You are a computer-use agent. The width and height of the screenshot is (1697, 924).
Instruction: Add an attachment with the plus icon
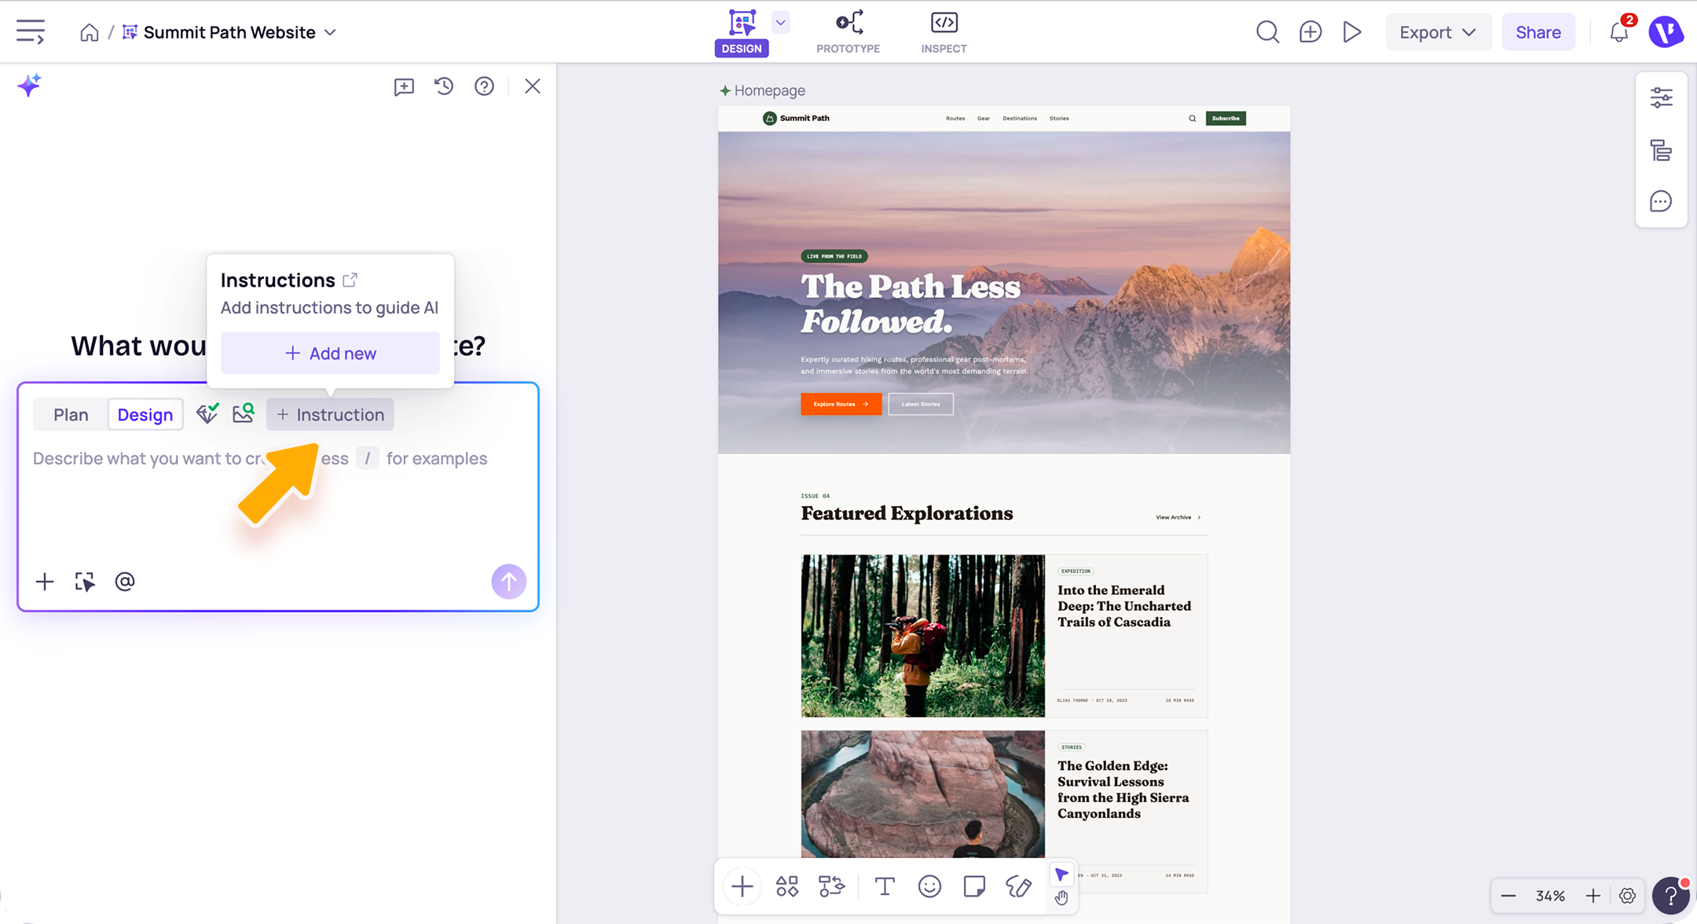[45, 581]
